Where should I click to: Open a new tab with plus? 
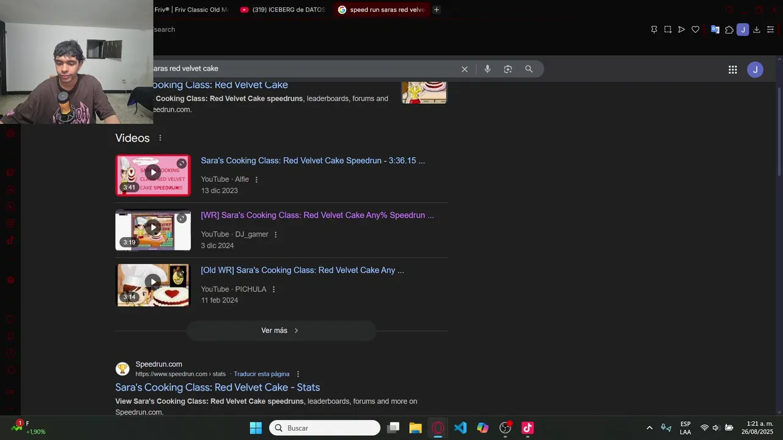tap(436, 10)
